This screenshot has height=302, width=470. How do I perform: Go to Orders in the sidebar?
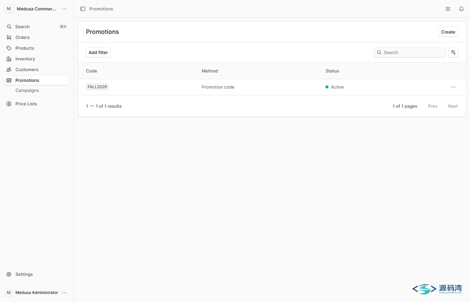coord(37,38)
